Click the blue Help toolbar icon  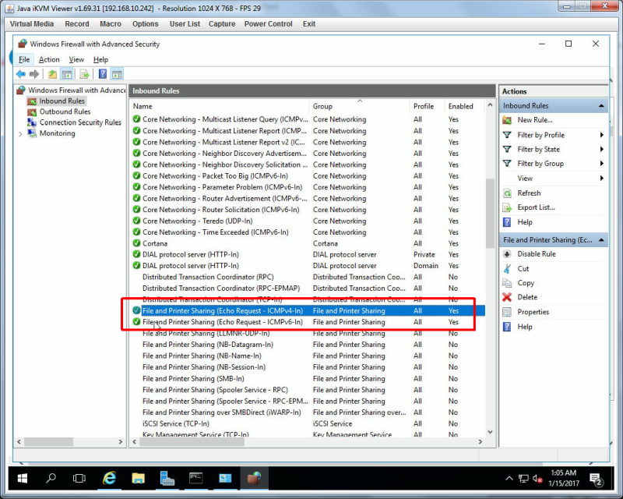[103, 74]
